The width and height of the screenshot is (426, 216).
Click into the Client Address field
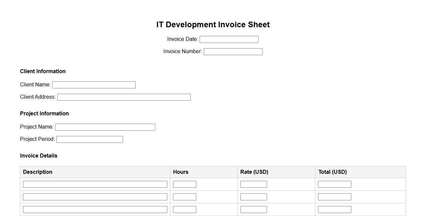tap(124, 97)
